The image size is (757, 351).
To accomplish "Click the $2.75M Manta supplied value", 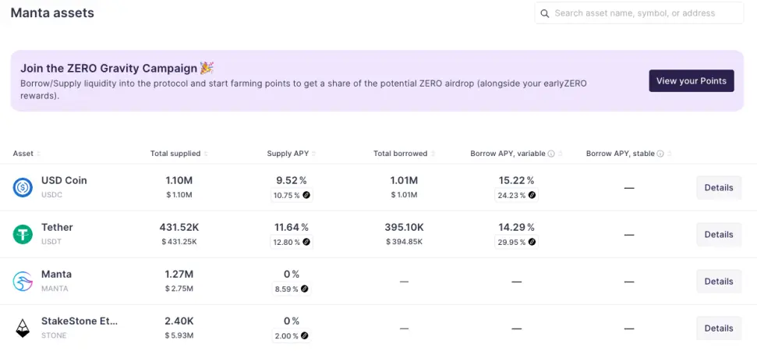I will click(x=179, y=289).
